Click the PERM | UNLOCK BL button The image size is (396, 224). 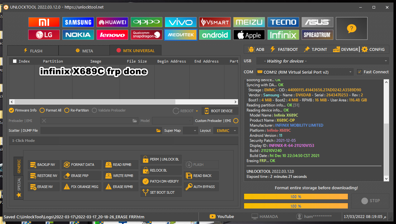[x=161, y=159]
